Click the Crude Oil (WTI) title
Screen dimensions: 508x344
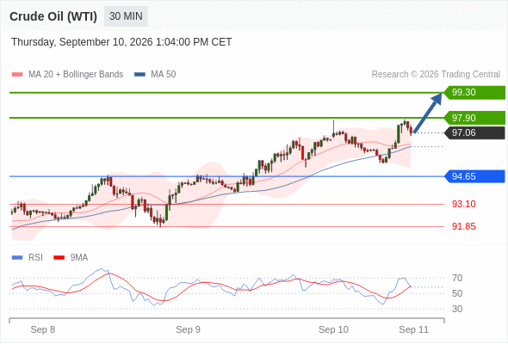(53, 16)
